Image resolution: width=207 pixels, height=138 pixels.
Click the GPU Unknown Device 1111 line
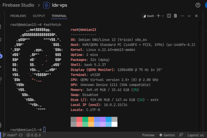[x=110, y=85]
